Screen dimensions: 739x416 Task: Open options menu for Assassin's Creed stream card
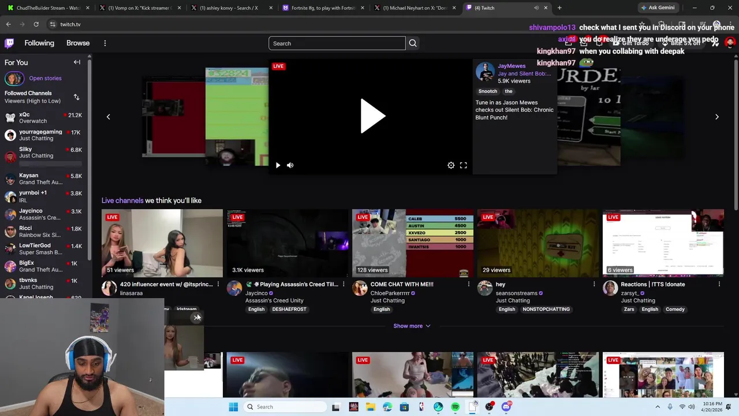coord(344,284)
